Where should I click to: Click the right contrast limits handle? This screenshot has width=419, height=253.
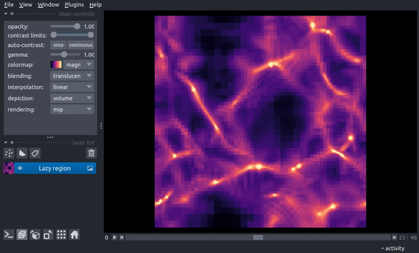coord(91,35)
